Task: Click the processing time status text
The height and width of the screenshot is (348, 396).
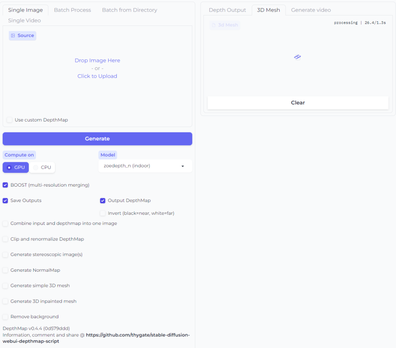Action: pyautogui.click(x=360, y=23)
